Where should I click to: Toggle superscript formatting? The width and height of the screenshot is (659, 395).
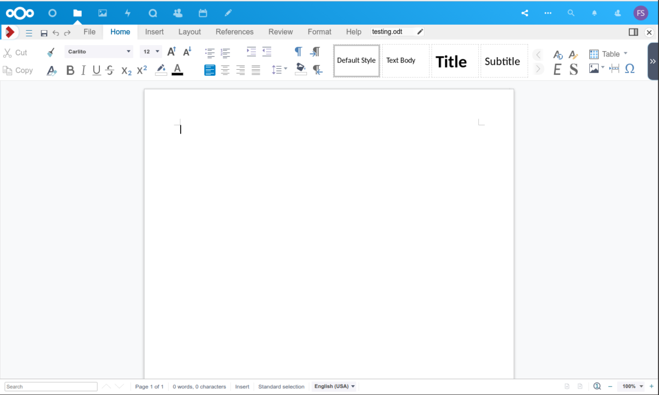(142, 70)
